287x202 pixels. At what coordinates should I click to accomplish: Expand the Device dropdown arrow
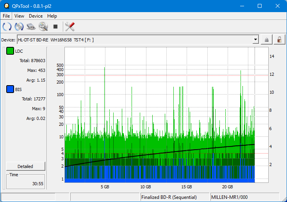pyautogui.click(x=255, y=39)
